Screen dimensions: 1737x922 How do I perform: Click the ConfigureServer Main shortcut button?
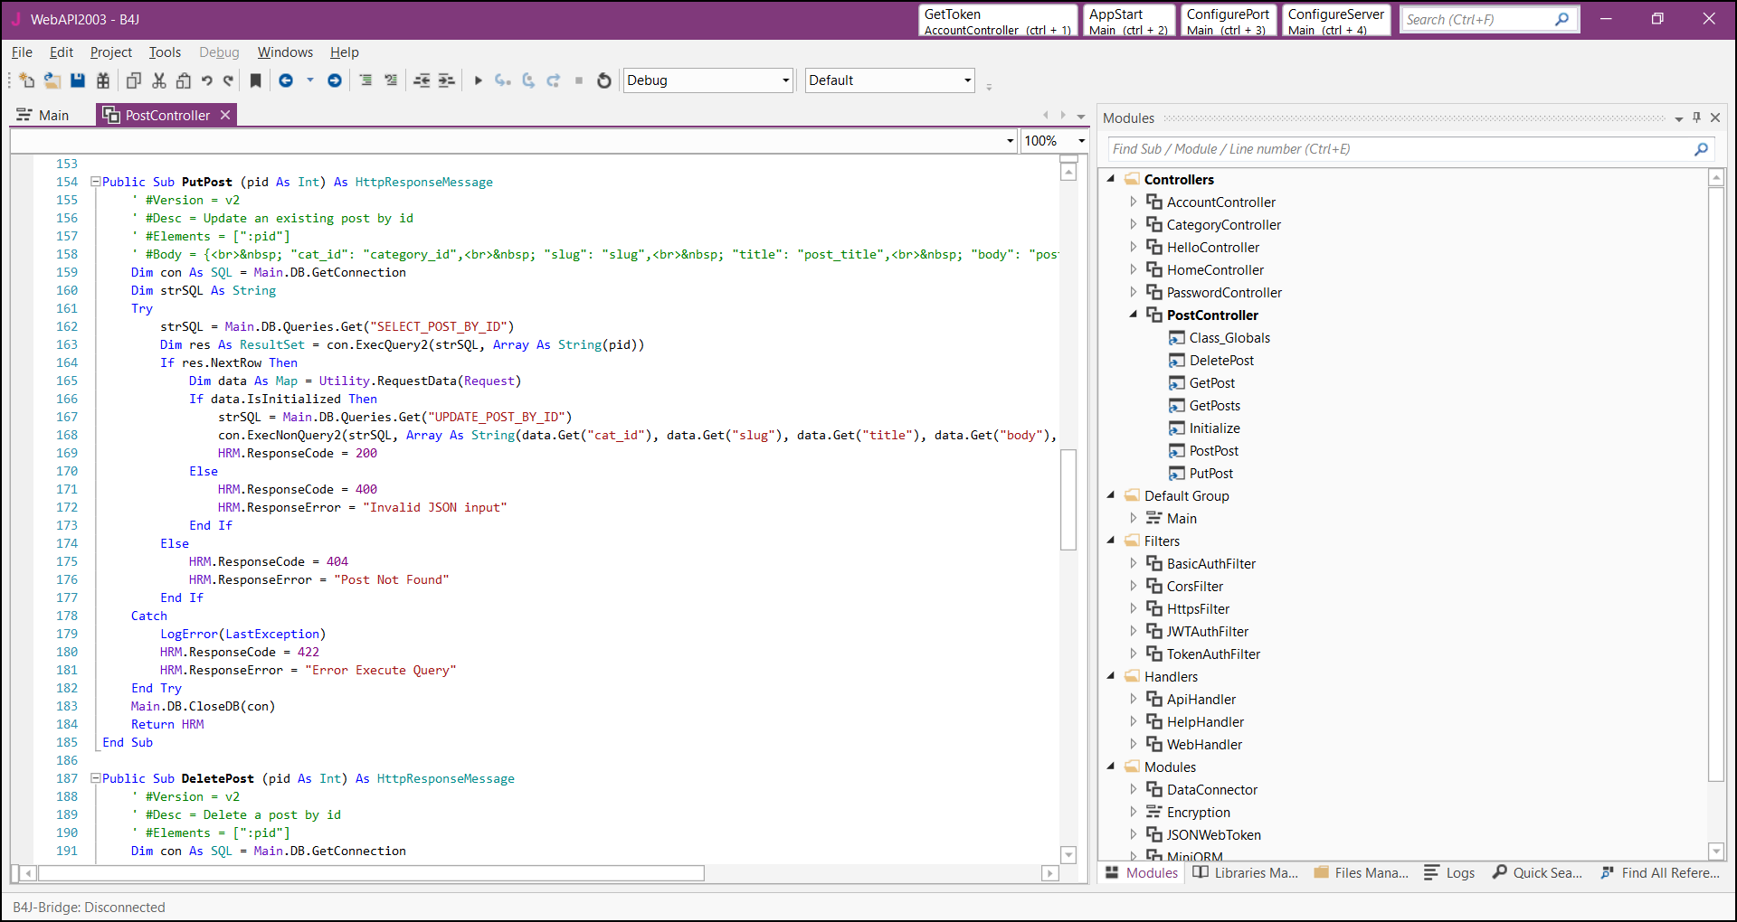tap(1335, 21)
